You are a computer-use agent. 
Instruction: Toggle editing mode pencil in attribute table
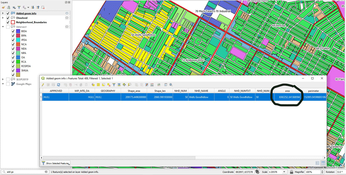pos(43,84)
